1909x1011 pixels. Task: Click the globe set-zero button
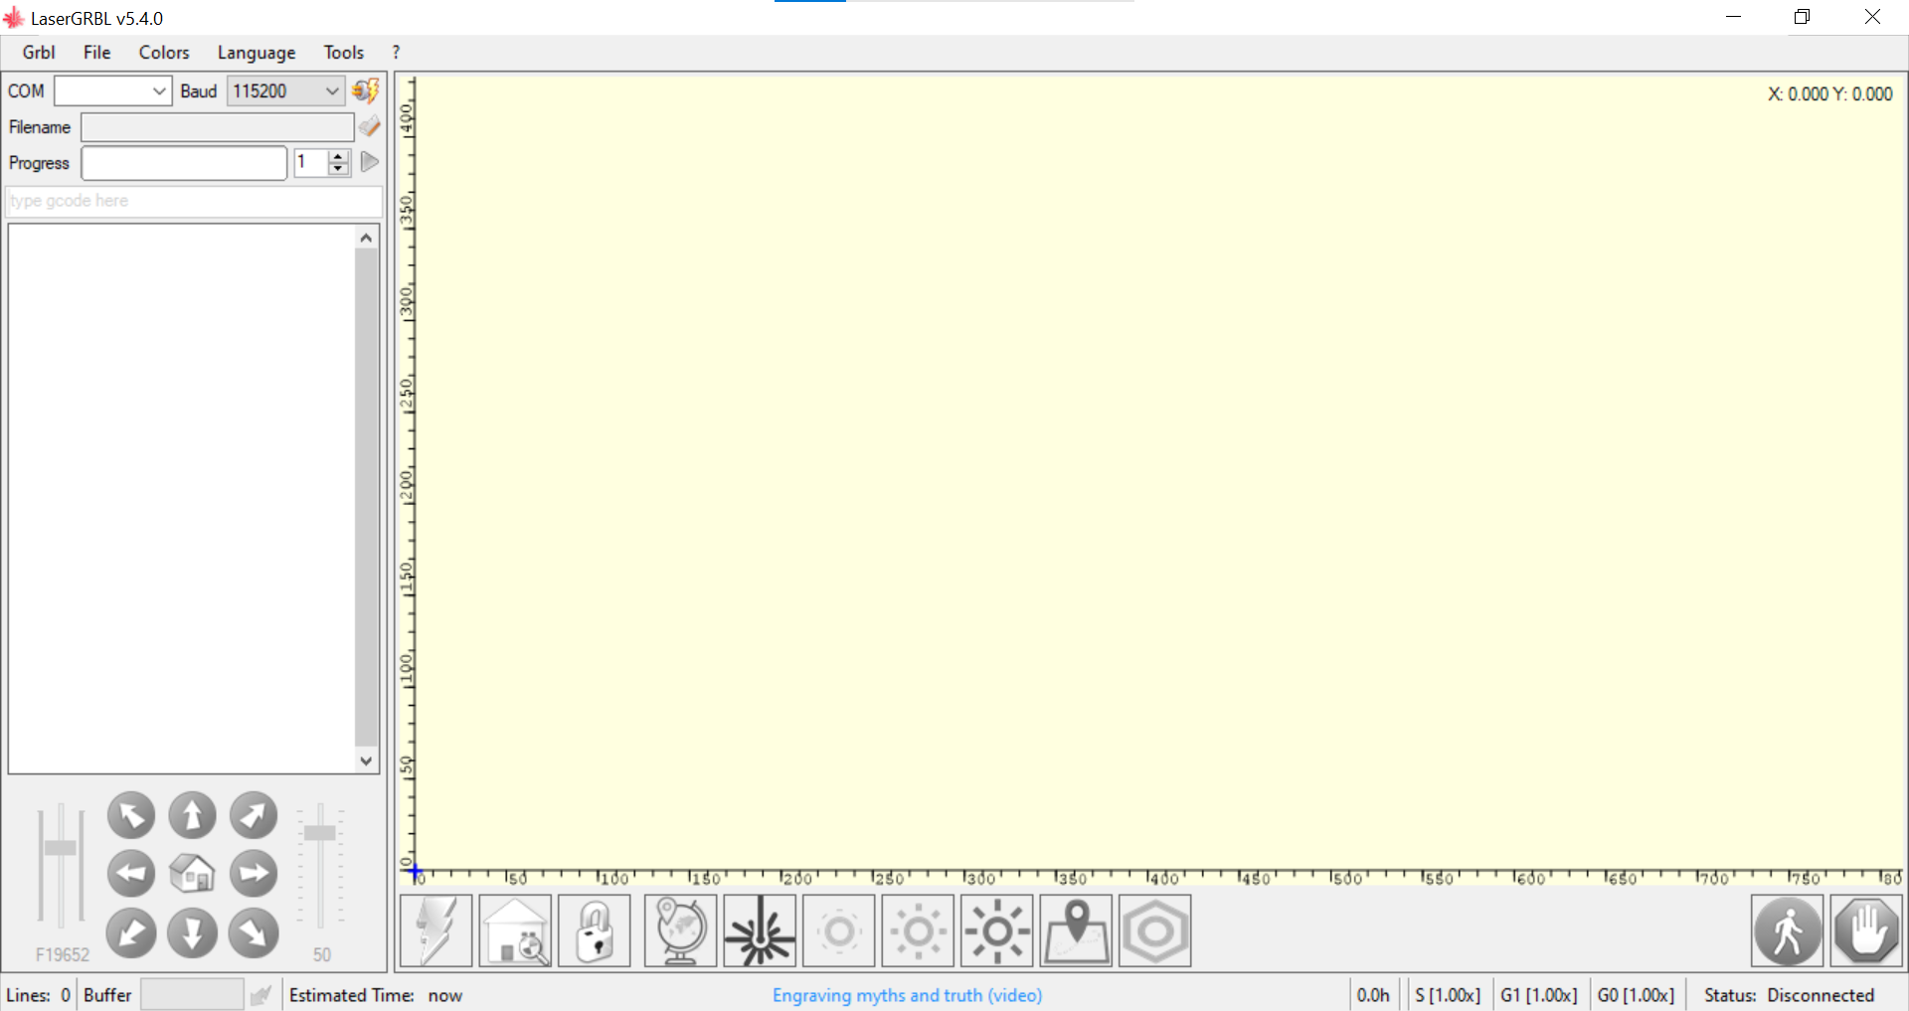pos(680,930)
